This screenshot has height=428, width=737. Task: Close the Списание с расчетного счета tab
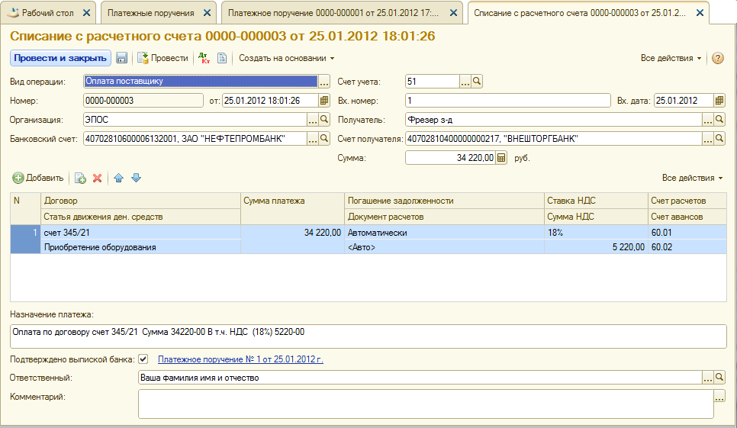[x=700, y=13]
